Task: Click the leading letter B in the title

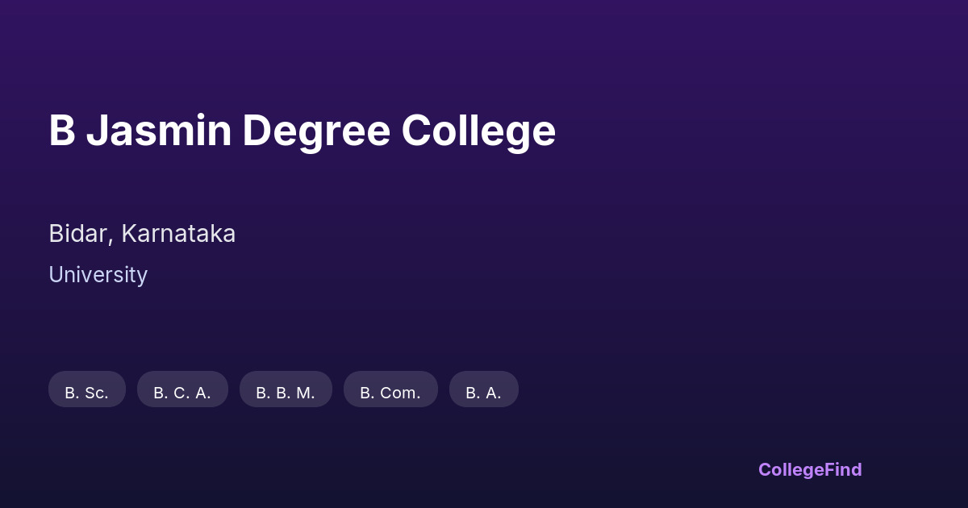Action: click(62, 131)
